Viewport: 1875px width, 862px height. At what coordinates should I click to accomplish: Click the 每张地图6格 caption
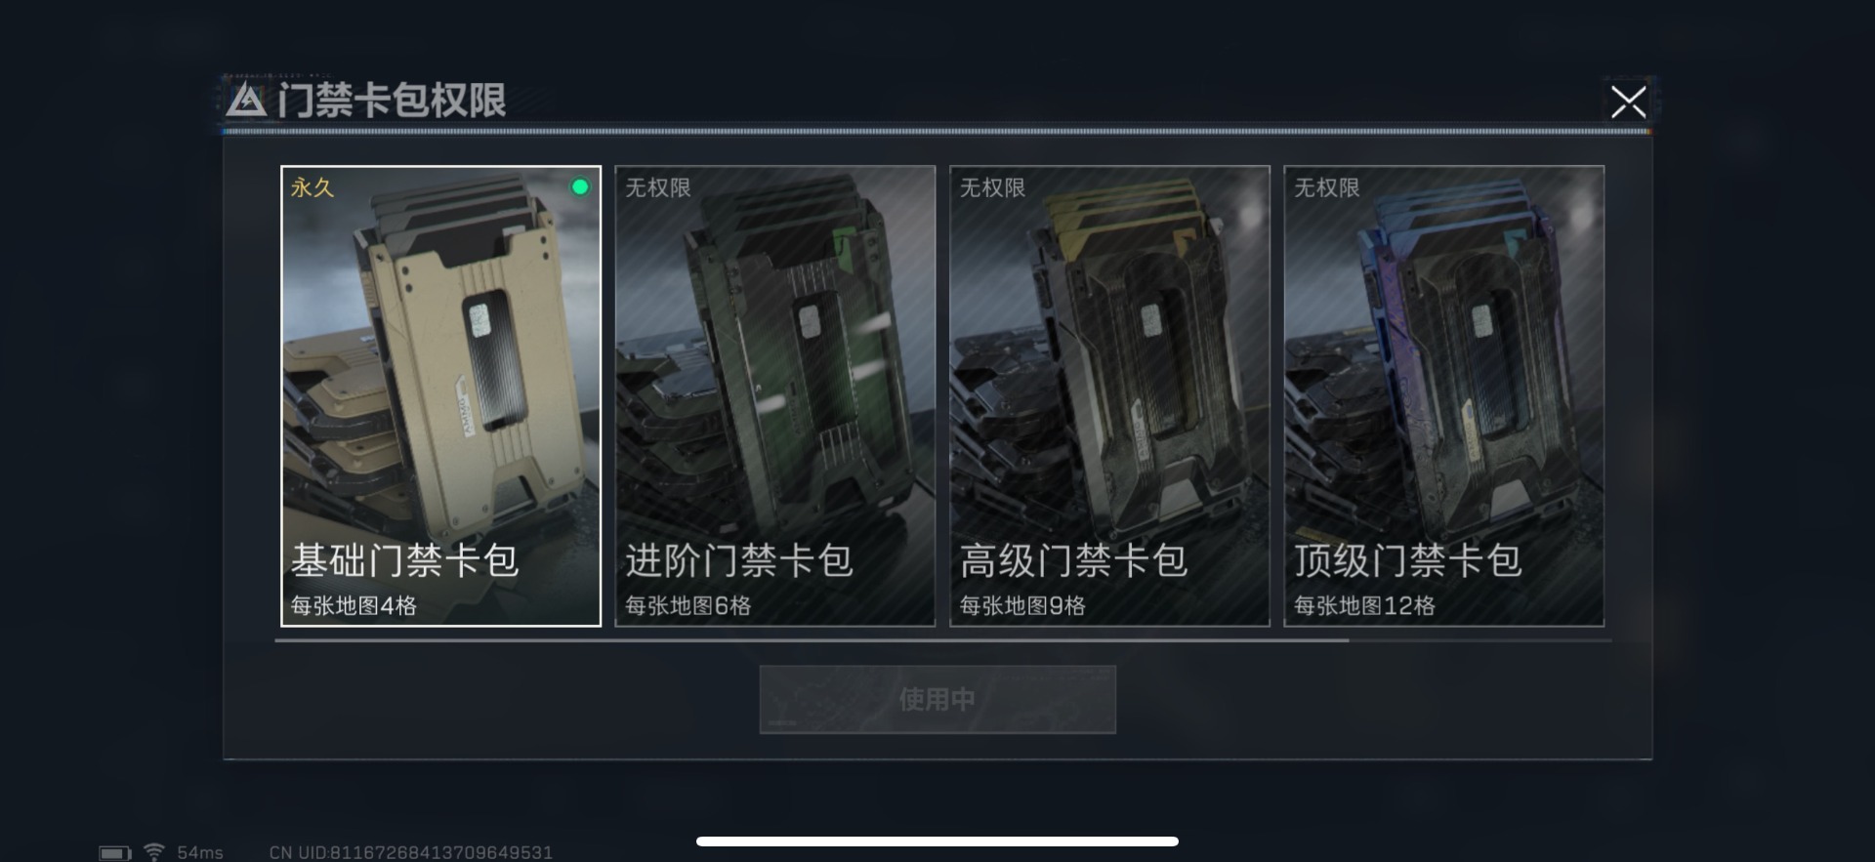tap(687, 606)
